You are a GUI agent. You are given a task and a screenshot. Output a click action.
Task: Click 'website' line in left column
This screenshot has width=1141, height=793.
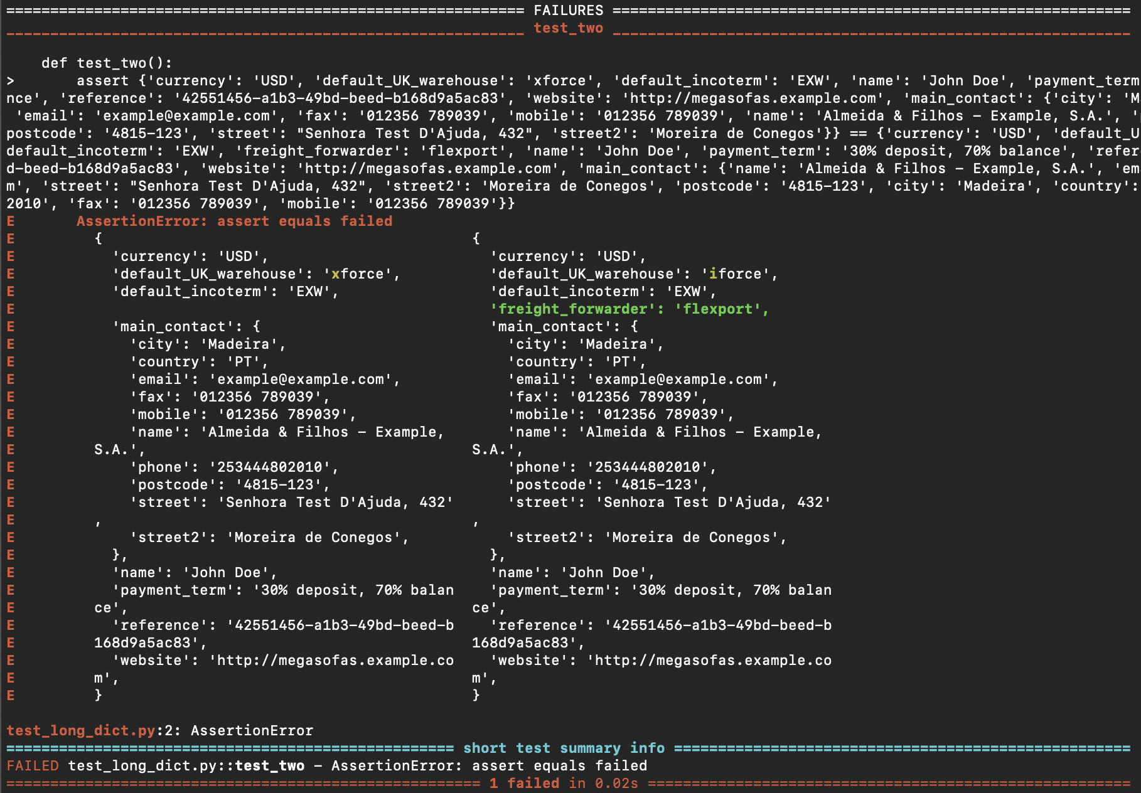tap(283, 660)
